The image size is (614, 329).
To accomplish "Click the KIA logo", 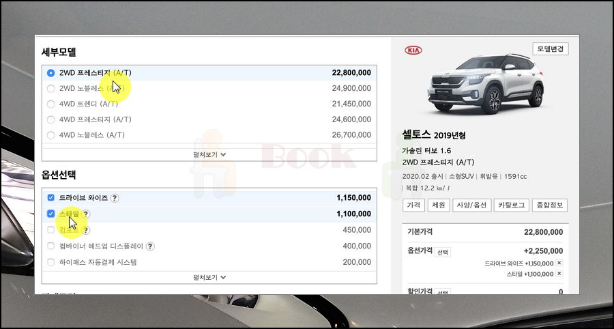I will point(413,50).
